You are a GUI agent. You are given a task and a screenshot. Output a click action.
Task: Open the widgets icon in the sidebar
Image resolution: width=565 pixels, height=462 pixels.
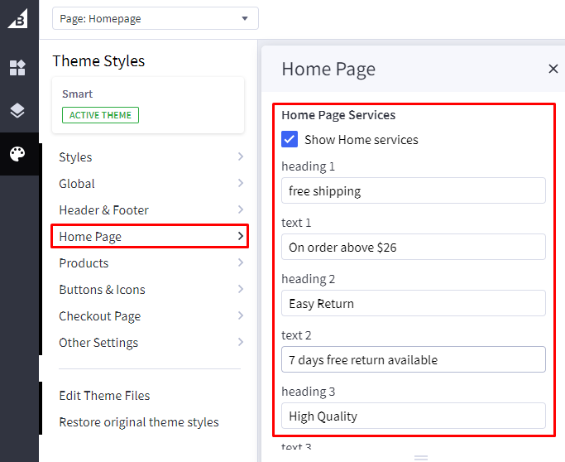18,68
